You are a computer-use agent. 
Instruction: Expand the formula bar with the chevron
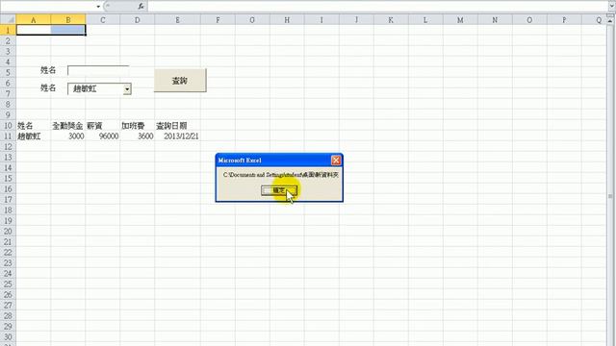point(611,6)
